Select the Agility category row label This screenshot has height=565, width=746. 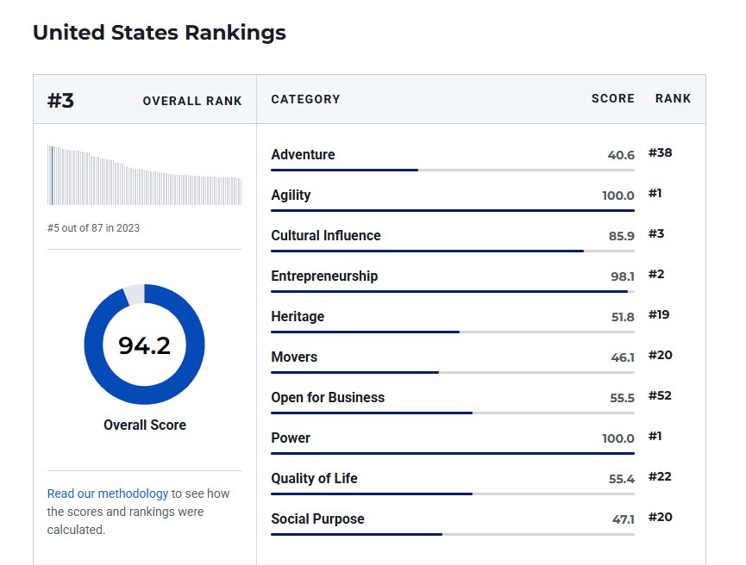click(291, 196)
